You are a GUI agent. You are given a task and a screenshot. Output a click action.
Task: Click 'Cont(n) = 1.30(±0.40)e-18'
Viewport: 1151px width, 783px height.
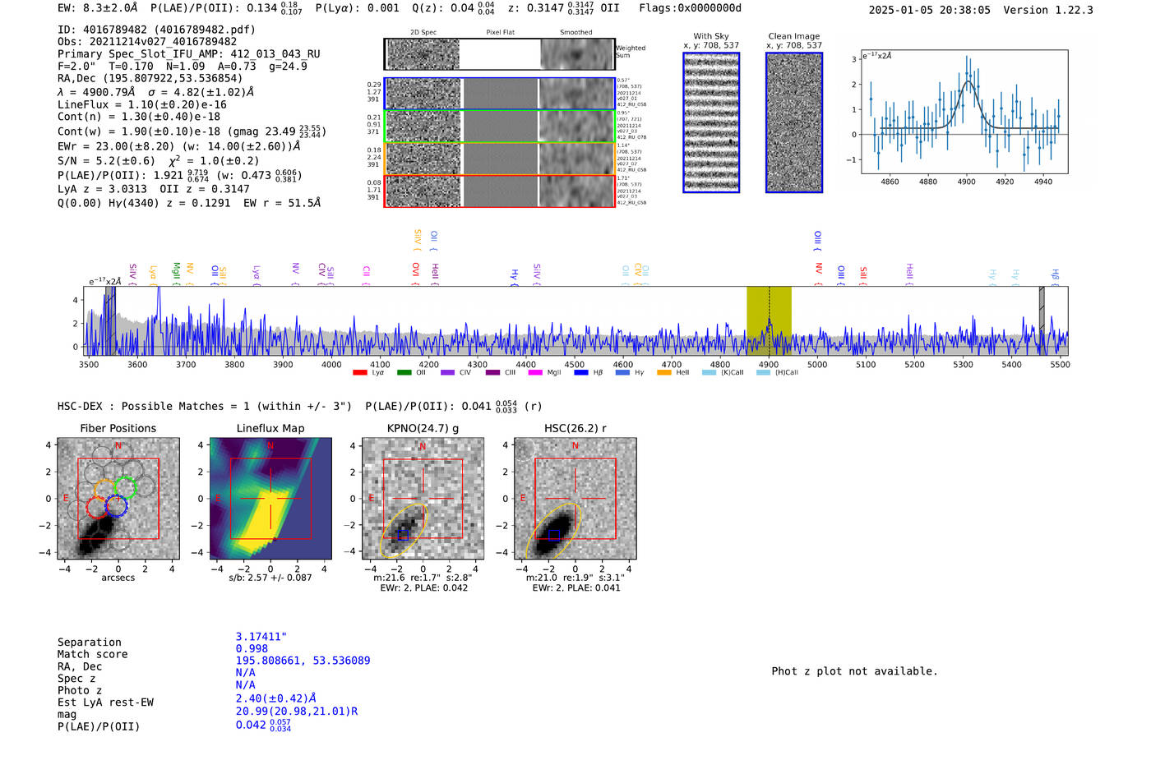pos(139,117)
